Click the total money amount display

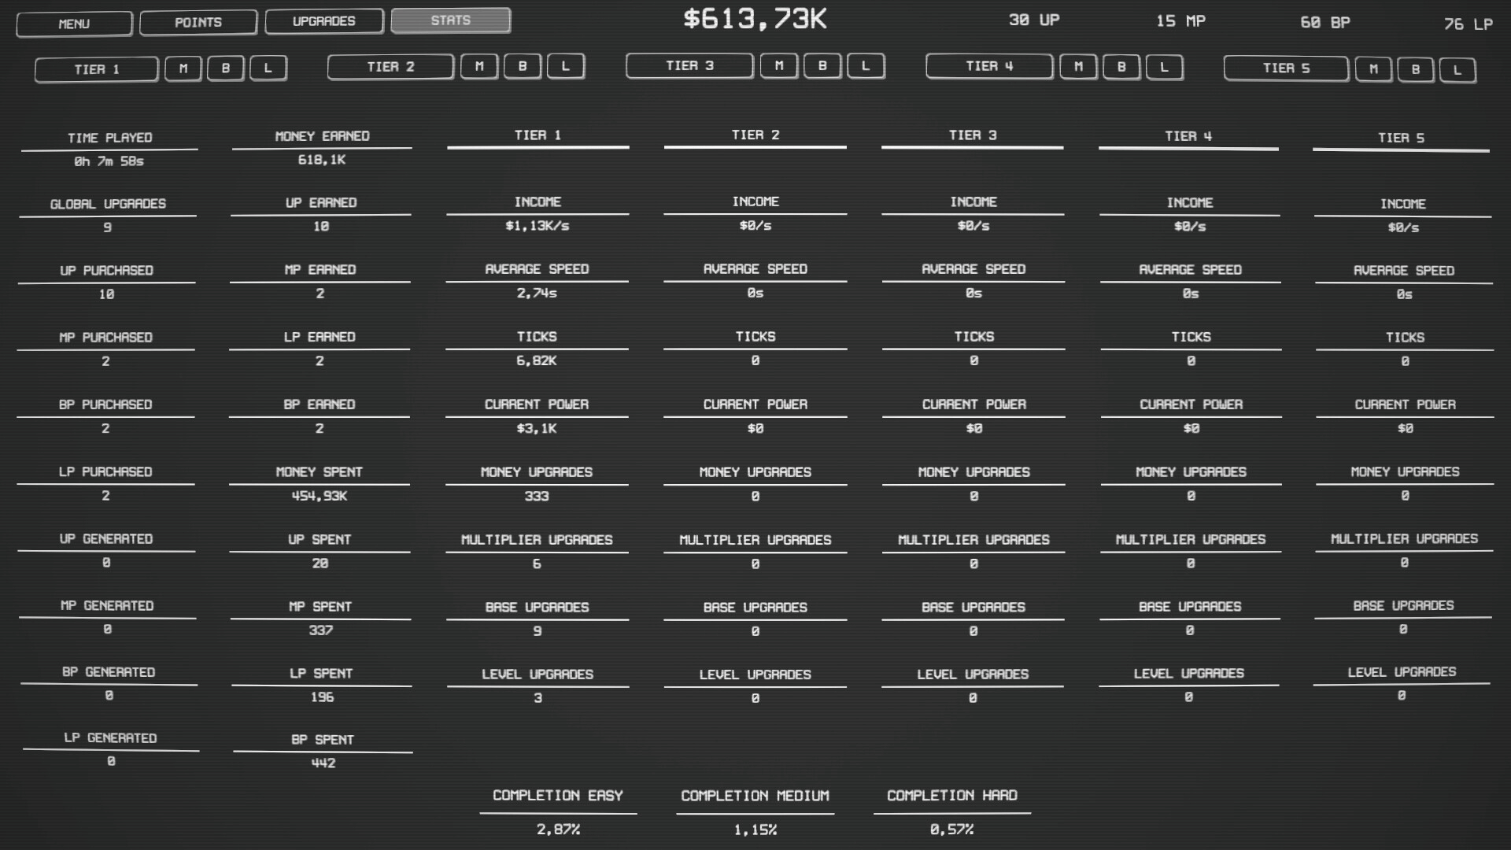(755, 19)
